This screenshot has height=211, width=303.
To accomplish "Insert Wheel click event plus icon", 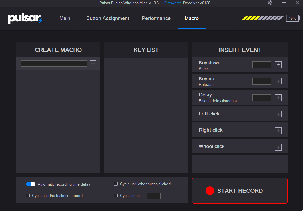I will (278, 147).
